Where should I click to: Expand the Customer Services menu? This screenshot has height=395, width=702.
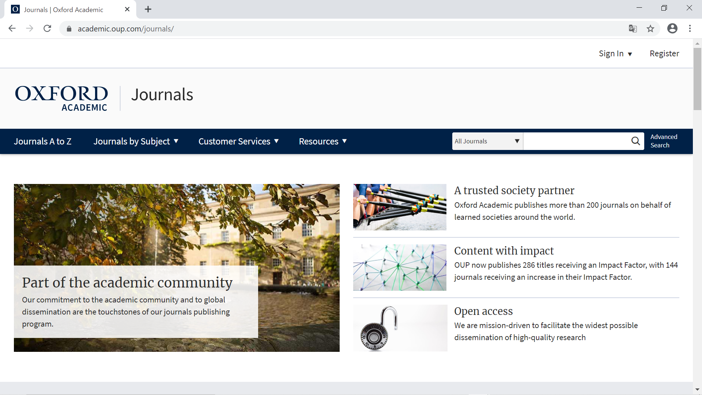239,142
